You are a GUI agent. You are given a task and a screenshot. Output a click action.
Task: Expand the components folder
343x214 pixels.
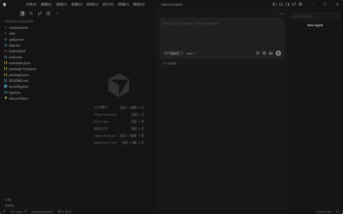click(18, 28)
